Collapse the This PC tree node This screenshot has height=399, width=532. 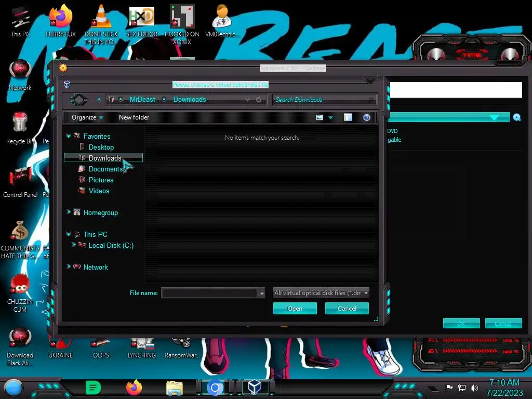pos(68,234)
